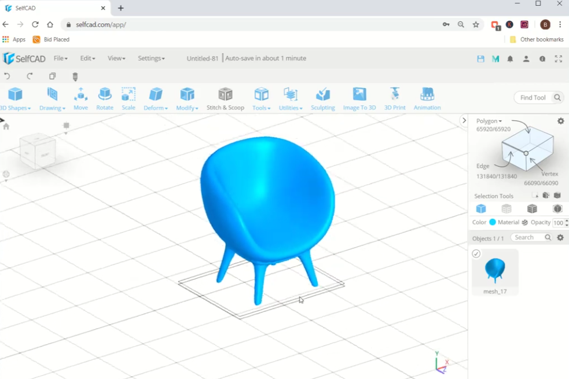569x379 pixels.
Task: Open the Drawing tools dropdown
Action: 52,98
